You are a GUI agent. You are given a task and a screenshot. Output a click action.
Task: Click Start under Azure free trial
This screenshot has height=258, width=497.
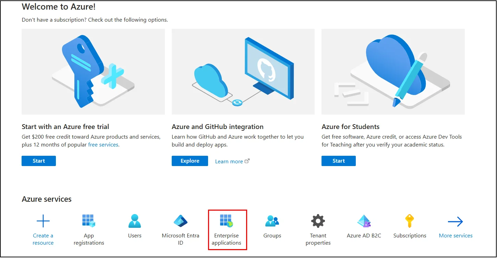39,161
